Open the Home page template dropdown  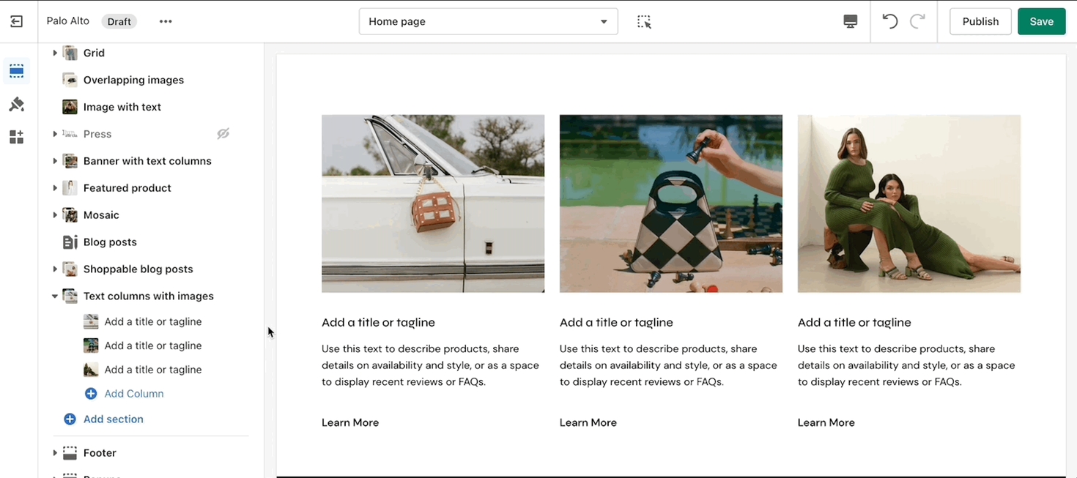coord(488,21)
